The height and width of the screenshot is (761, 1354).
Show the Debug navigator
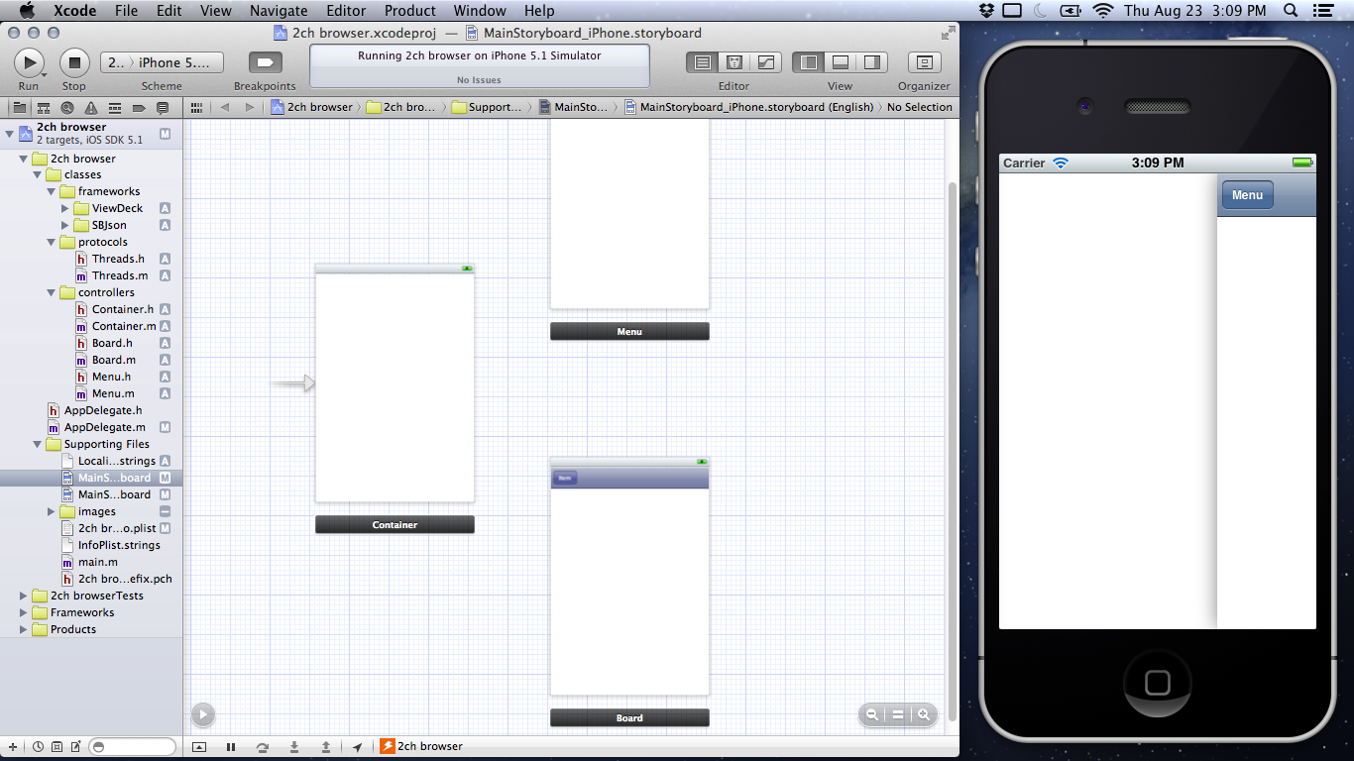[x=115, y=107]
